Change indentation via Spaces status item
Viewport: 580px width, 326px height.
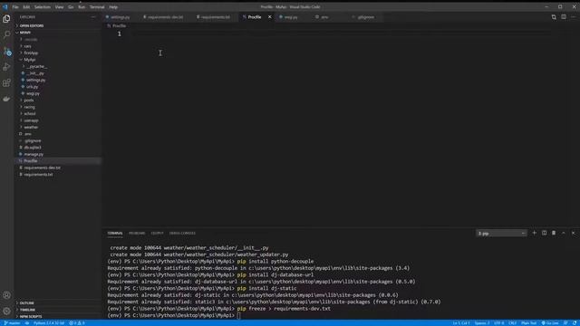(482, 323)
